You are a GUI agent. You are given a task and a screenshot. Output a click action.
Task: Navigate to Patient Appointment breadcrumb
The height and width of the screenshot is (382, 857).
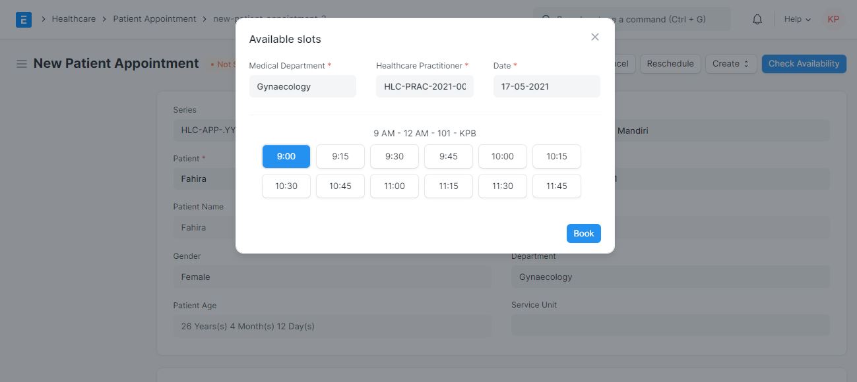coord(154,19)
